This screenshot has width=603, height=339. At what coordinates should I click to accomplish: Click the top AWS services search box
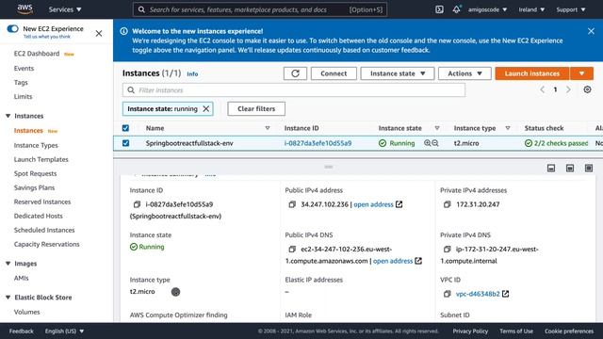pyautogui.click(x=260, y=9)
